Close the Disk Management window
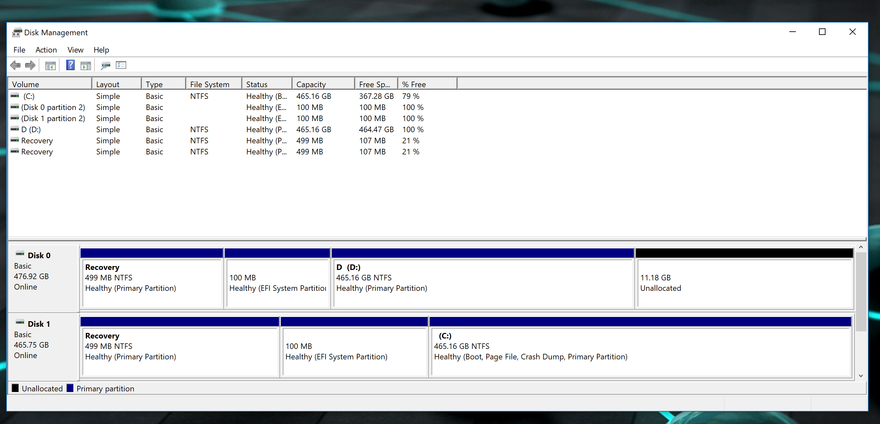This screenshot has width=880, height=424. [x=852, y=32]
